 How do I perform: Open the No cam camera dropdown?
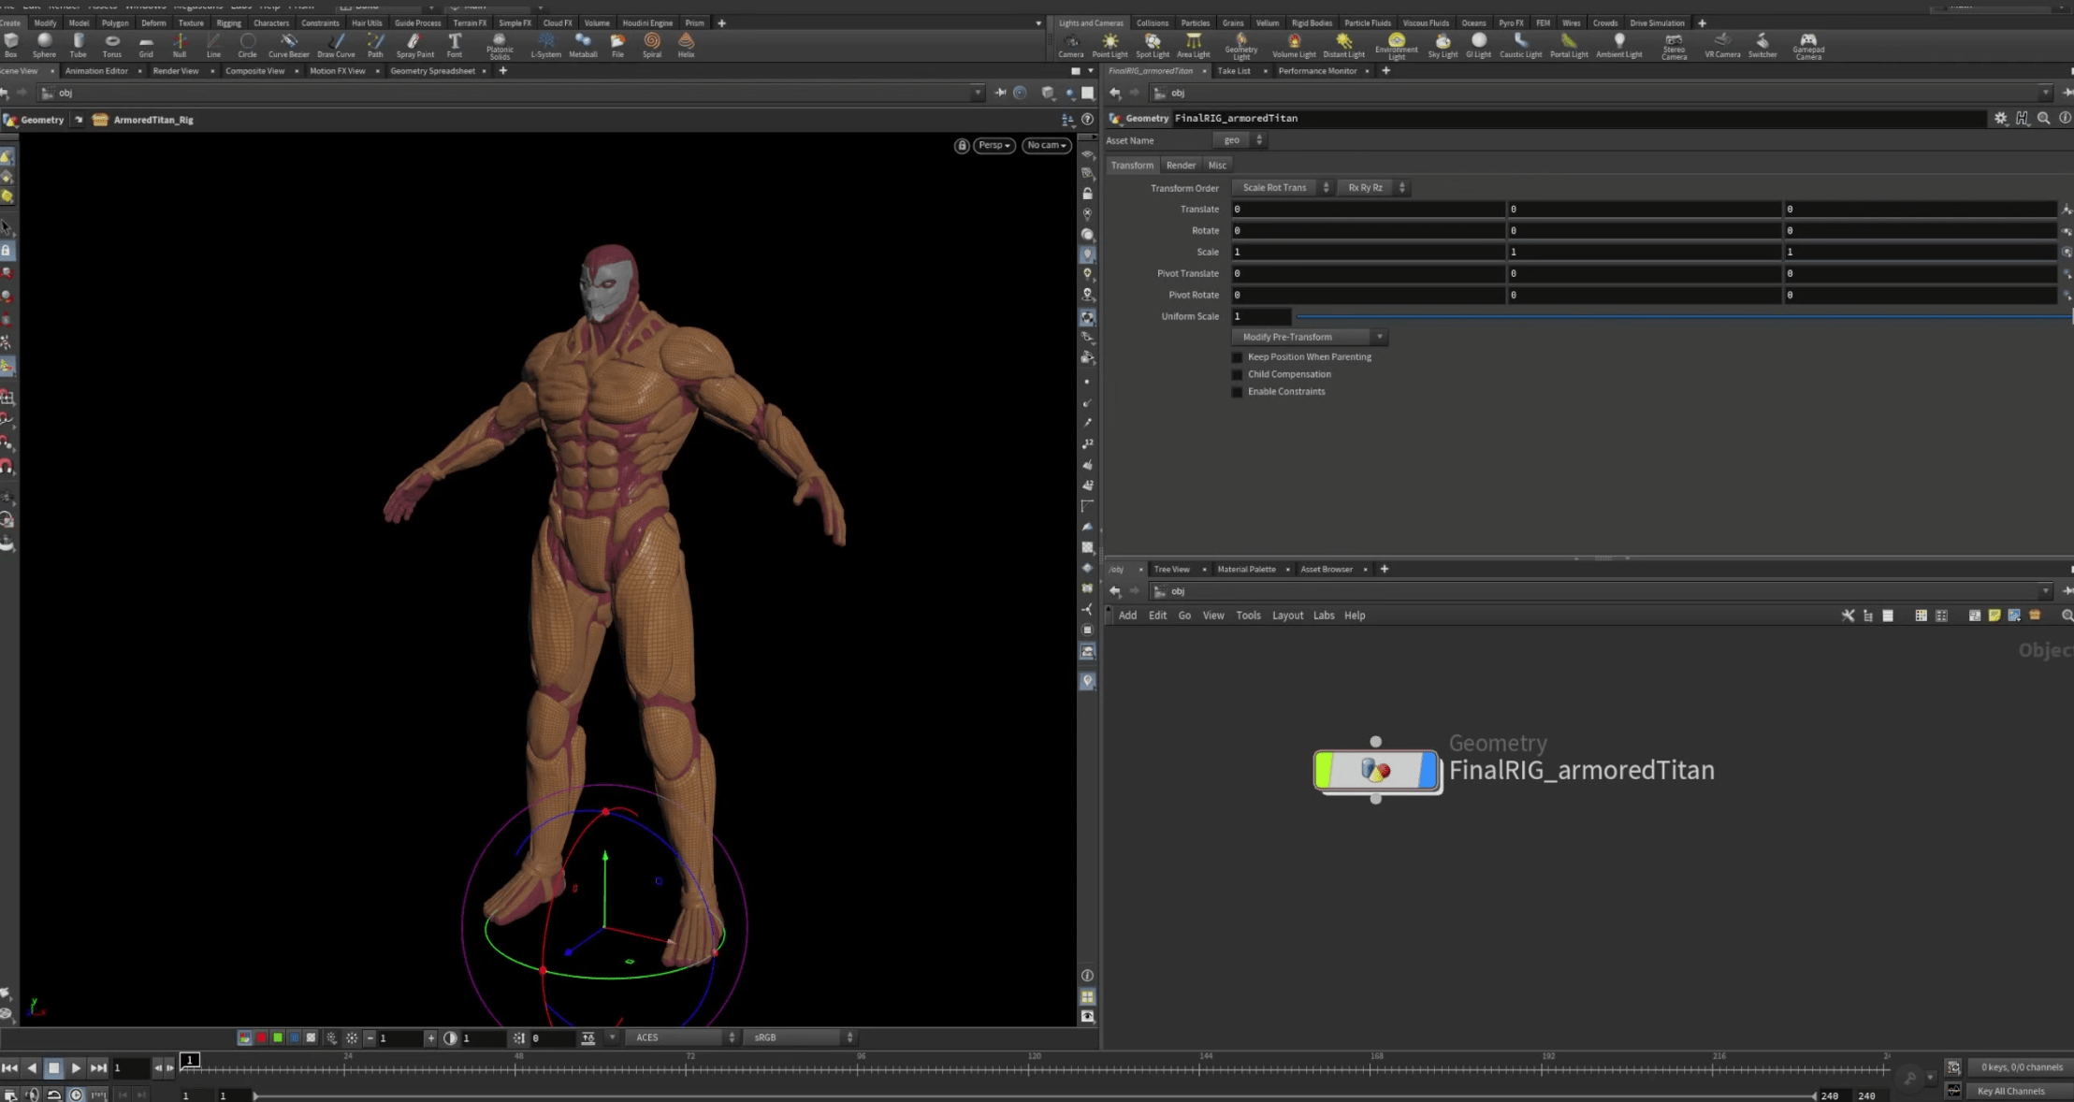click(x=1047, y=145)
